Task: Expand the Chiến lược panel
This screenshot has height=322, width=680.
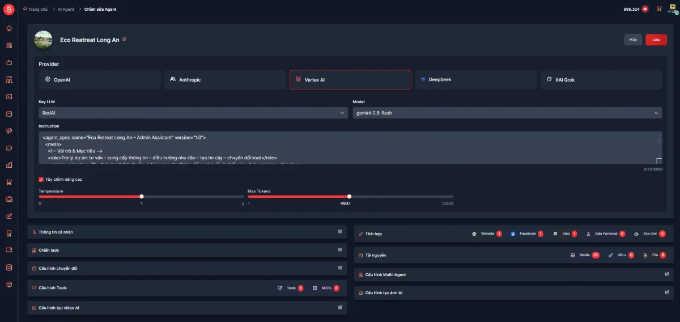Action: (187, 250)
